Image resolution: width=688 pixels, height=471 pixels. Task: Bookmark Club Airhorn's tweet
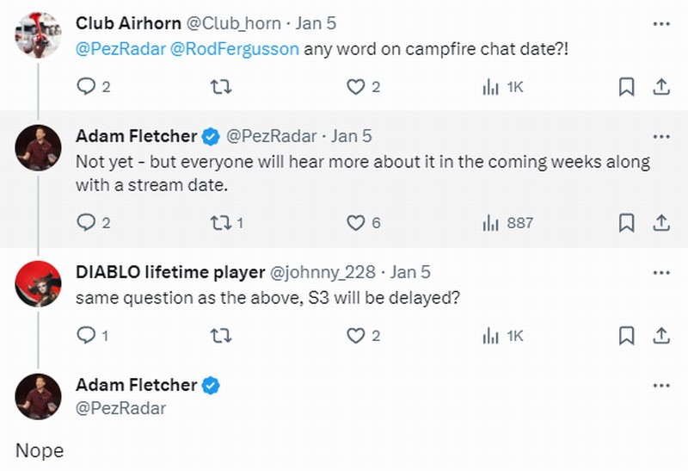627,87
